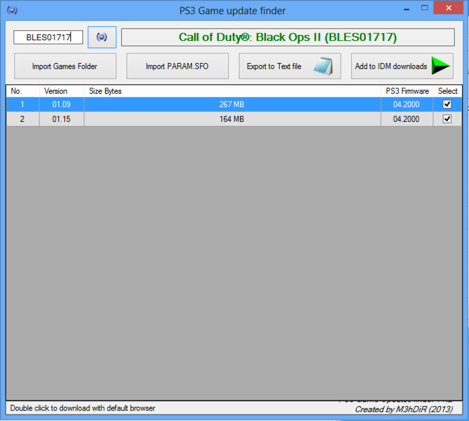Click version cell 01.09
The width and height of the screenshot is (469, 421).
[x=62, y=104]
